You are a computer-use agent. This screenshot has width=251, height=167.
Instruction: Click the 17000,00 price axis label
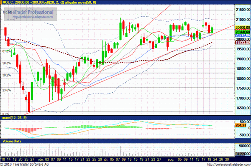point(243,98)
